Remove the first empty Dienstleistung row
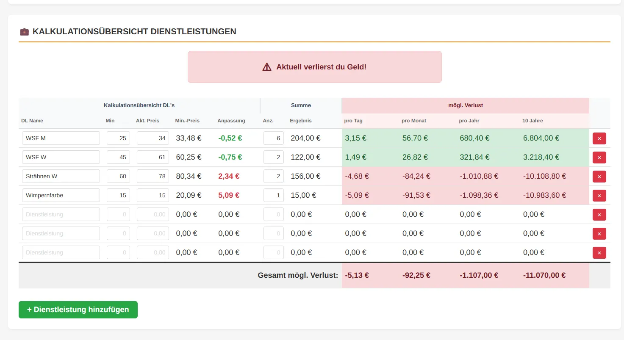 click(599, 215)
